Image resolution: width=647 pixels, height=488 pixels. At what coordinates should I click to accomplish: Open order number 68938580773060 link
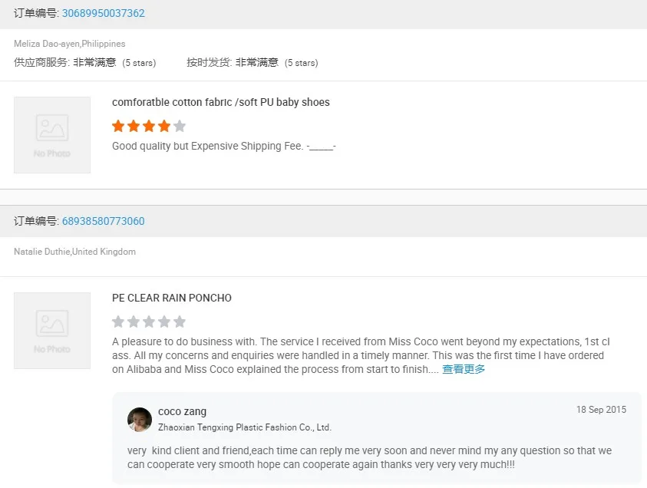[103, 221]
